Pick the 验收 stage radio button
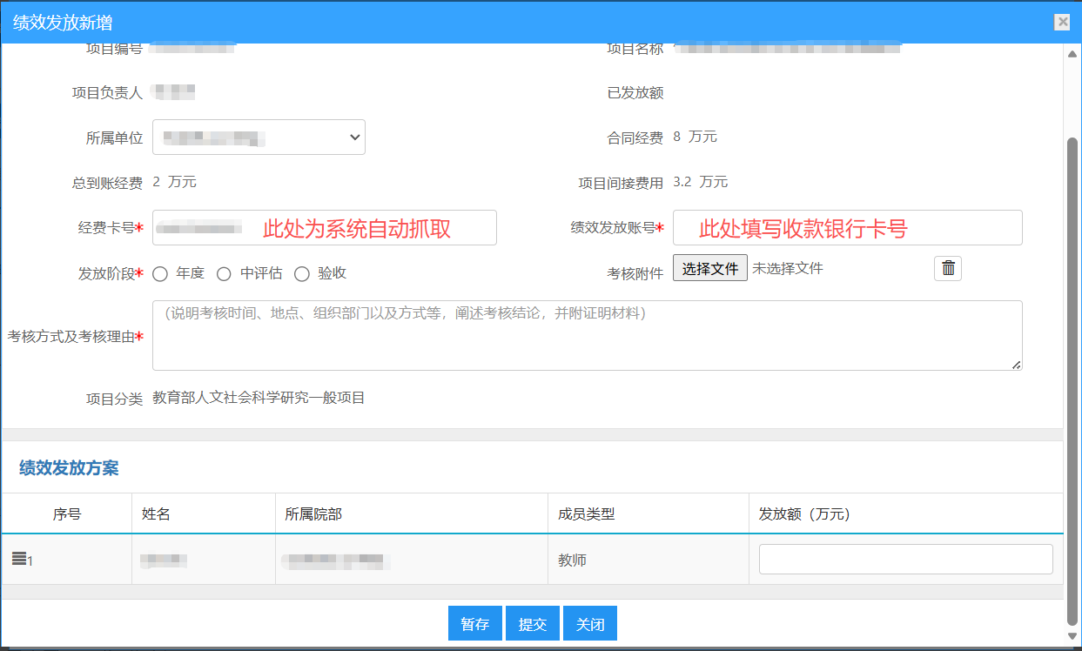The image size is (1082, 651). 302,274
